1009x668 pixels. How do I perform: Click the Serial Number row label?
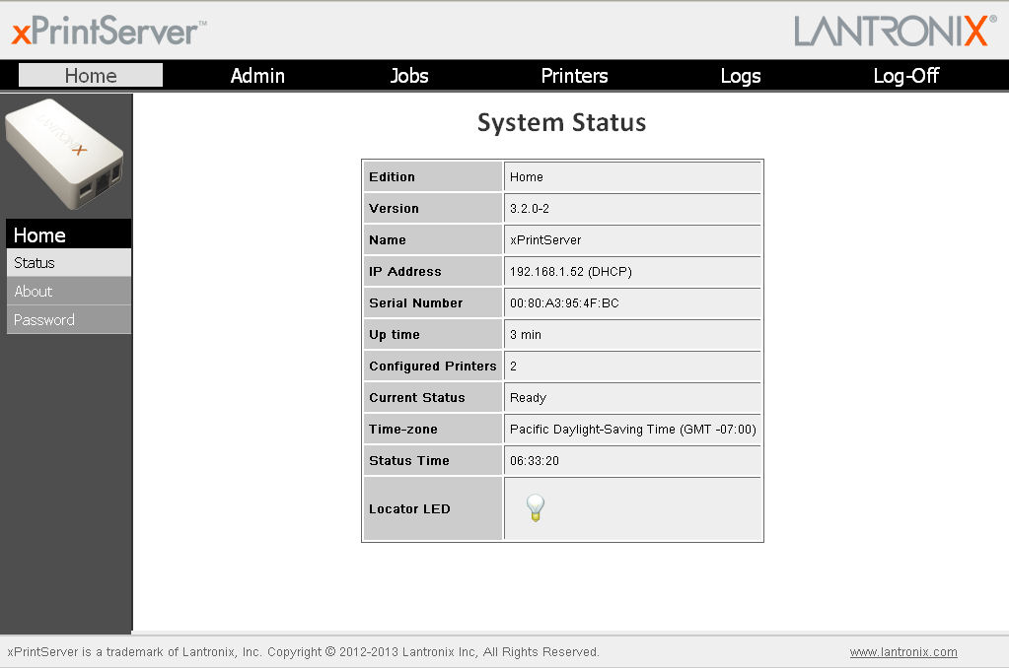[x=415, y=302]
